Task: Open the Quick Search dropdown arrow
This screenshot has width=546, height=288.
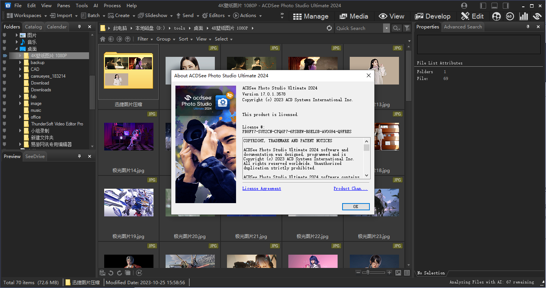Action: pyautogui.click(x=386, y=28)
